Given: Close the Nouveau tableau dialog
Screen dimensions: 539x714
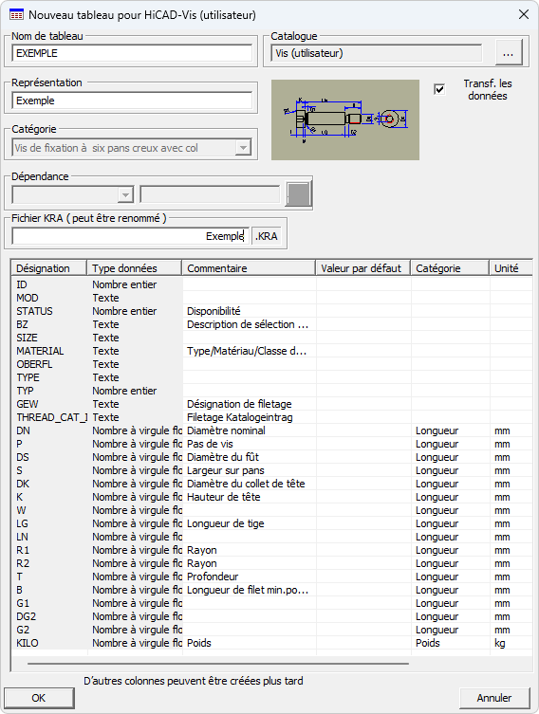Looking at the screenshot, I should 524,14.
